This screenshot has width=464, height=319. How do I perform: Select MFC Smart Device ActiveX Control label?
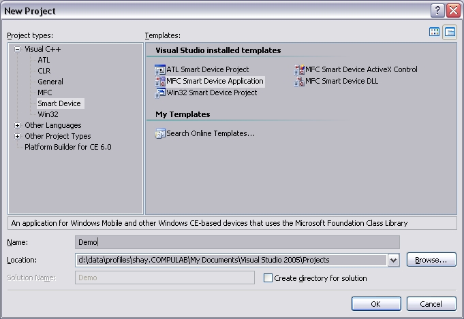(361, 69)
